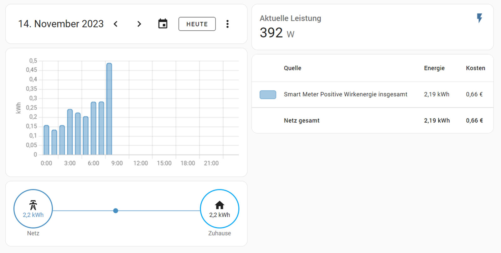Click the Netz gesamt total row
Screen dimensions: 501x253
click(x=302, y=121)
